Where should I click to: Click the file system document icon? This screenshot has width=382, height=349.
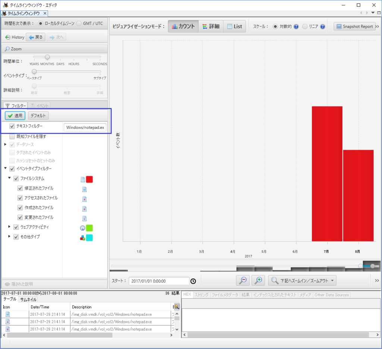(x=83, y=180)
